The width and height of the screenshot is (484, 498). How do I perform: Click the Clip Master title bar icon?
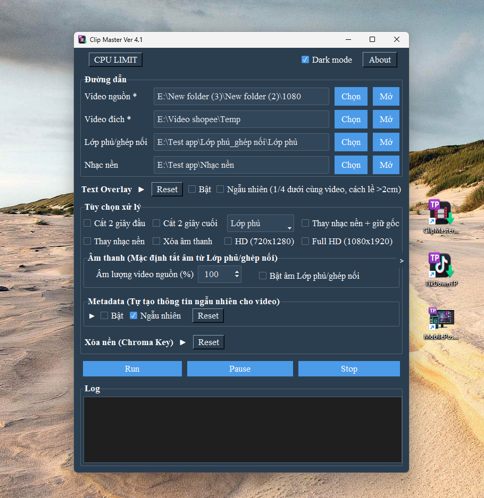click(82, 39)
